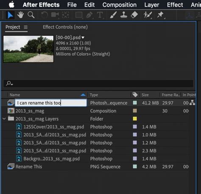Open the Apple menu
The image size is (201, 194).
click(11, 5)
